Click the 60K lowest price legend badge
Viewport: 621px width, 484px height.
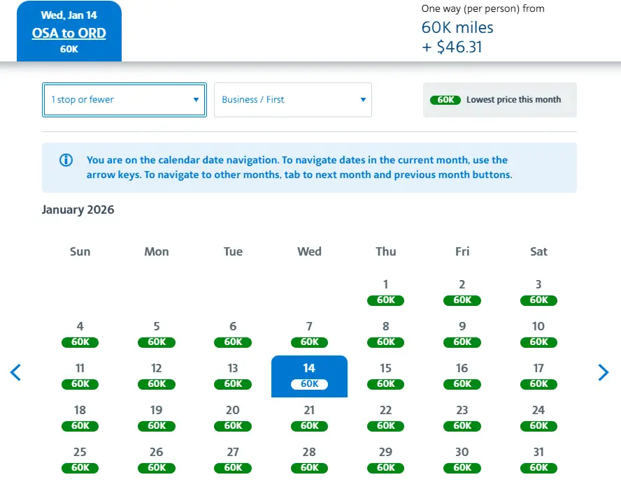click(445, 100)
